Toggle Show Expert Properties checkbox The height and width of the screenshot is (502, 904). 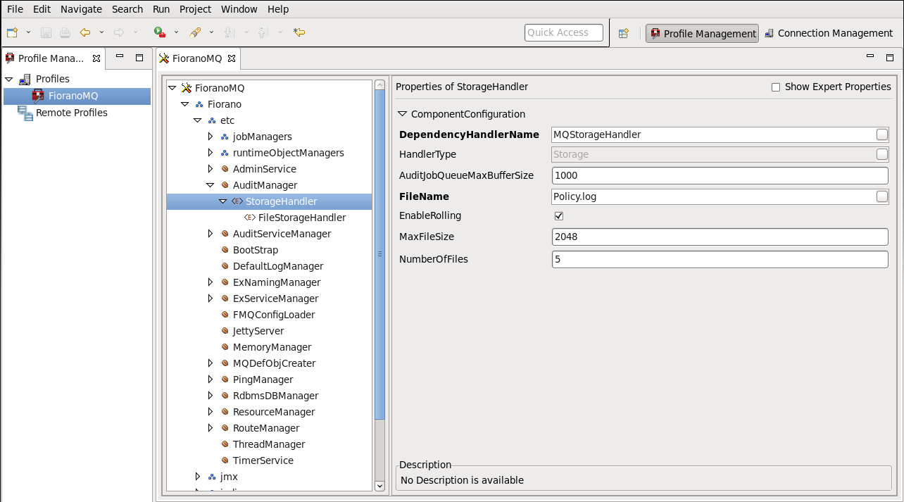tap(776, 87)
